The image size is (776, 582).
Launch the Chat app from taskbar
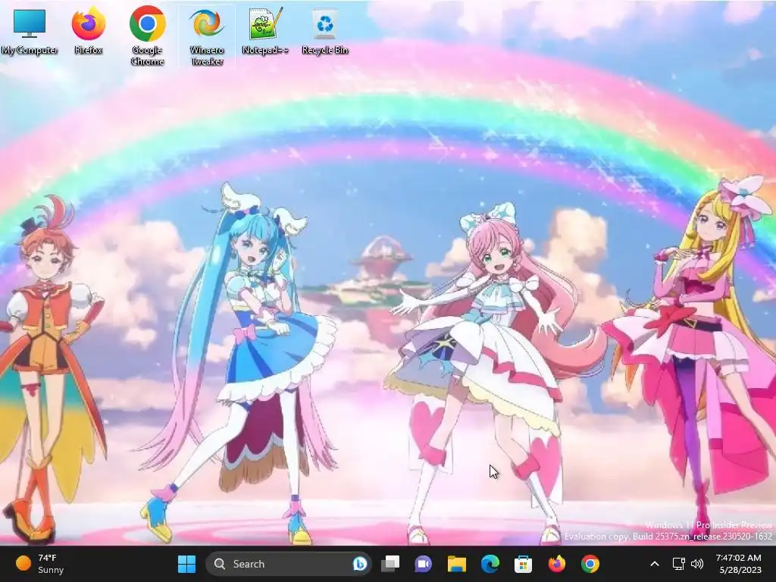pos(423,564)
